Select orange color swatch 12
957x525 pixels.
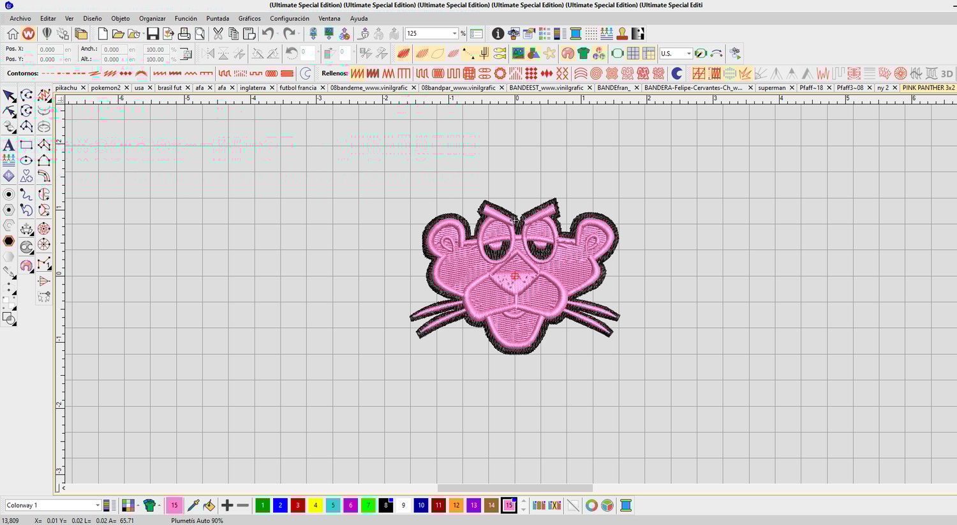456,505
